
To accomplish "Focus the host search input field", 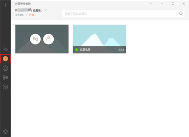I will (x=124, y=14).
